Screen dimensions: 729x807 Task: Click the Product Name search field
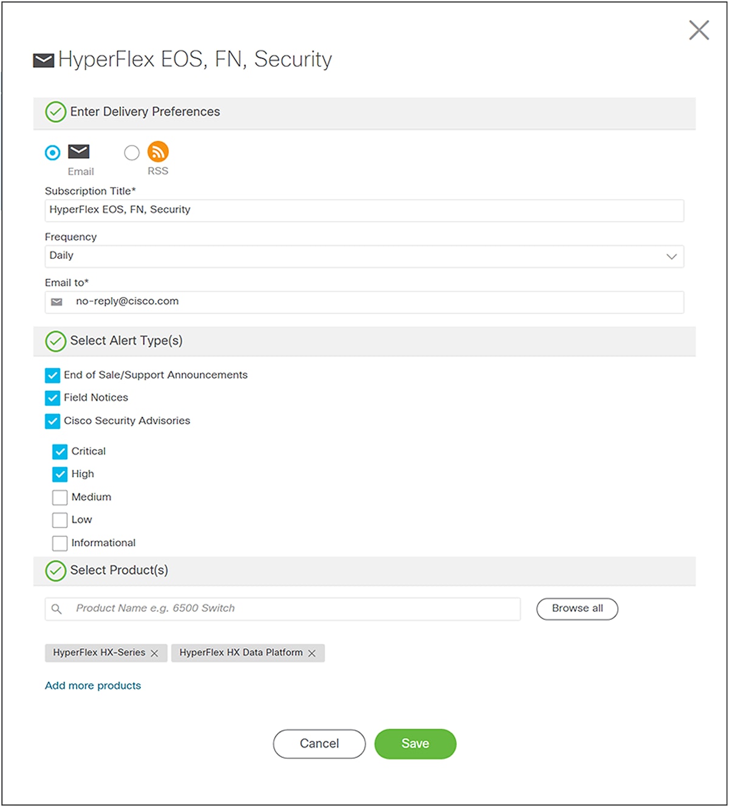tap(282, 609)
